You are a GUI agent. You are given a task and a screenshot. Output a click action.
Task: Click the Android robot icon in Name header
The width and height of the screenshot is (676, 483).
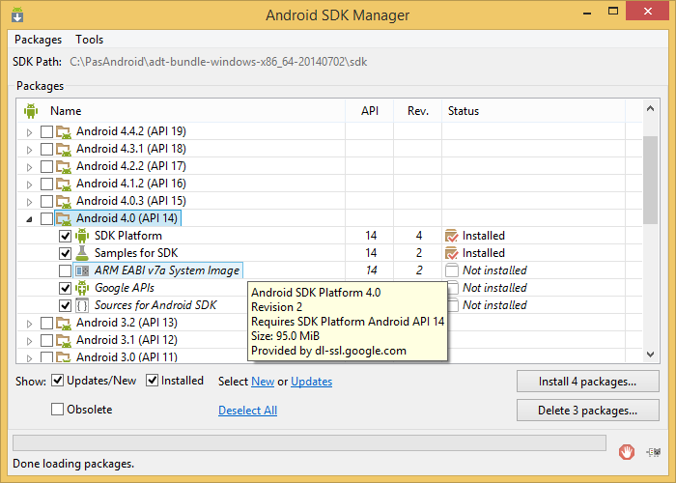coord(30,111)
